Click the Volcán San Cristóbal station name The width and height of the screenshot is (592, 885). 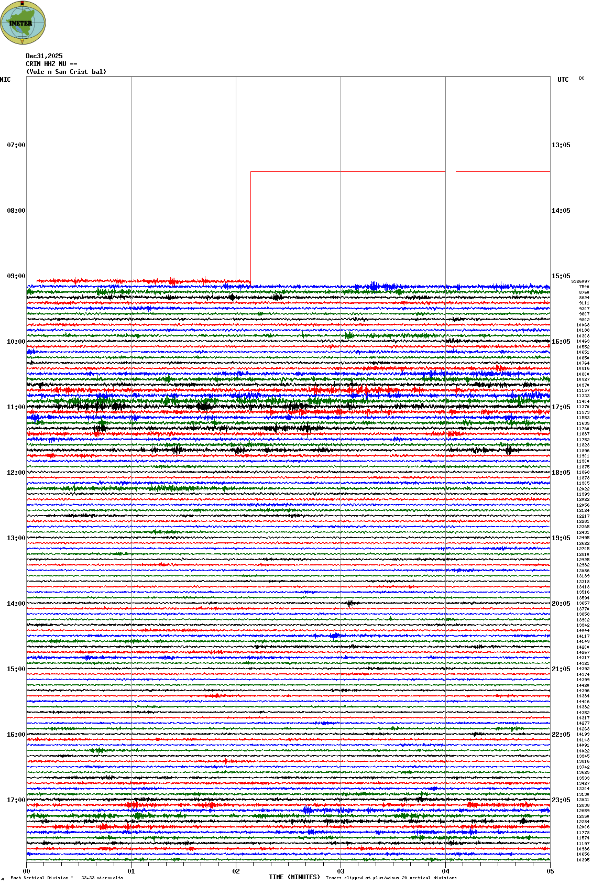[66, 72]
